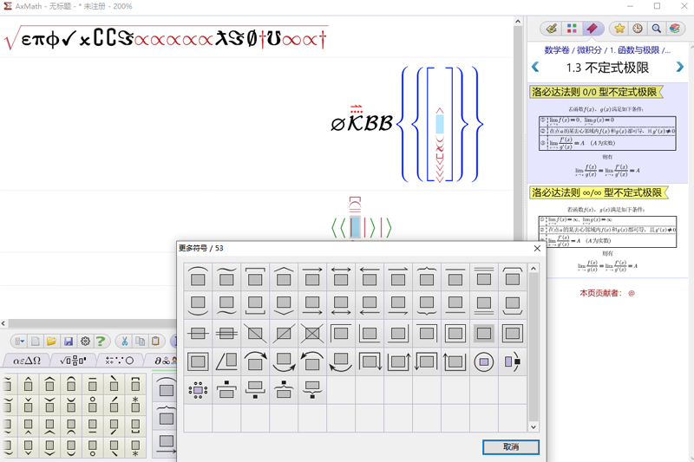Screen dimensions: 694x462
Task: Click the radical formula in editor
Action: (166, 38)
